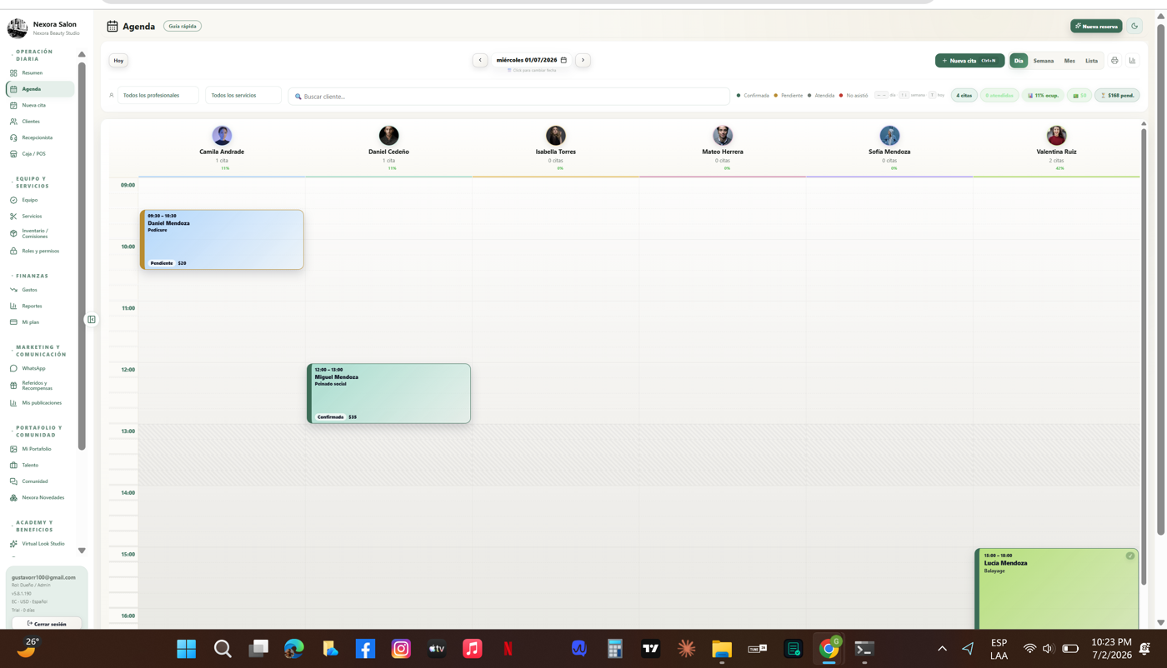Focus the Buscar cliente search field
The image size is (1167, 668).
tap(509, 97)
